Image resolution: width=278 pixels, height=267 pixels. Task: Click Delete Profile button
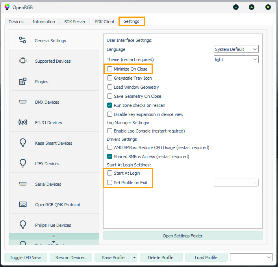click(x=161, y=258)
